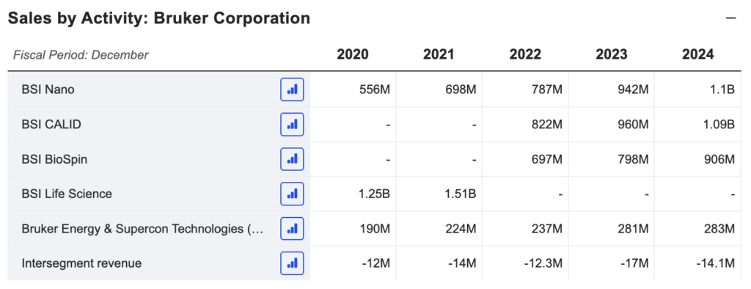Image resolution: width=751 pixels, height=289 pixels.
Task: Click the Sales by Activity: Bruker Corporation title
Action: point(159,18)
